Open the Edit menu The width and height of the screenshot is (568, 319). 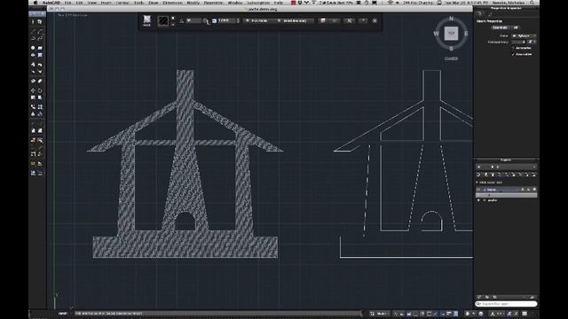coord(79,3)
